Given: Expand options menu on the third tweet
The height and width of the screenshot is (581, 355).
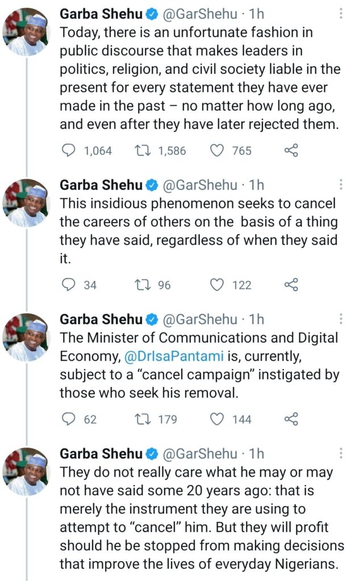Looking at the screenshot, I should coord(341,319).
